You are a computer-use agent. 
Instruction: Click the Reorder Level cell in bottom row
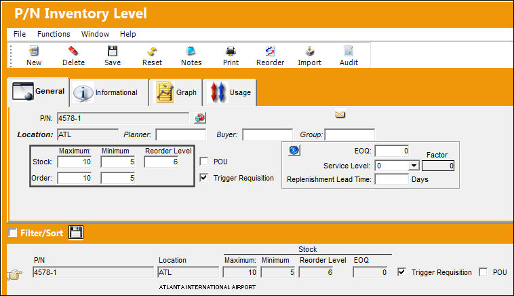316,272
